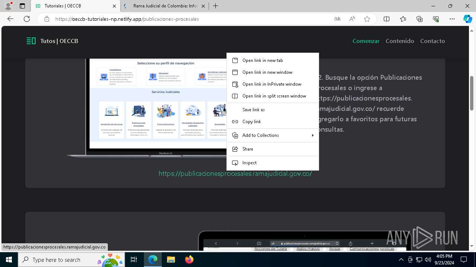Choose Open link in new tab
476x267 pixels.
point(273,60)
